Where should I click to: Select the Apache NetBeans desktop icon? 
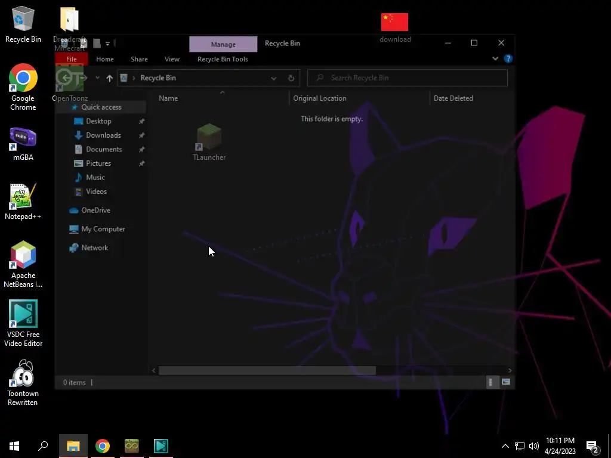[x=23, y=264]
